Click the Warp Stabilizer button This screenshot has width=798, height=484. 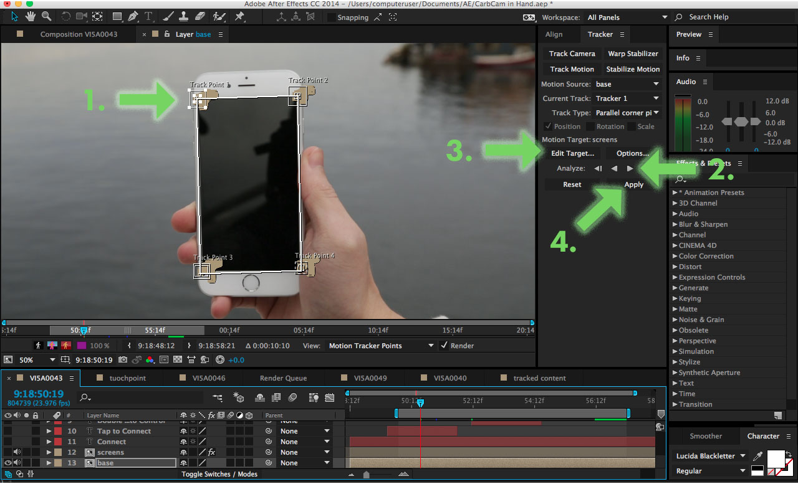click(x=633, y=54)
